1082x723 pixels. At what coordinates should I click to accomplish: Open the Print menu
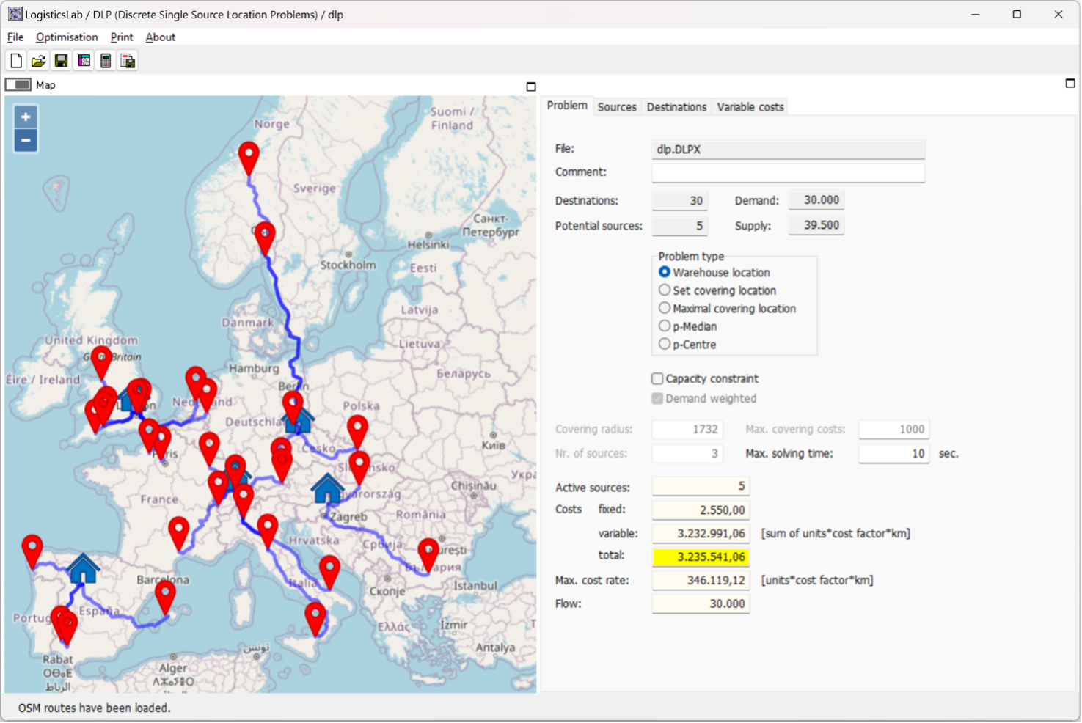[x=122, y=37]
